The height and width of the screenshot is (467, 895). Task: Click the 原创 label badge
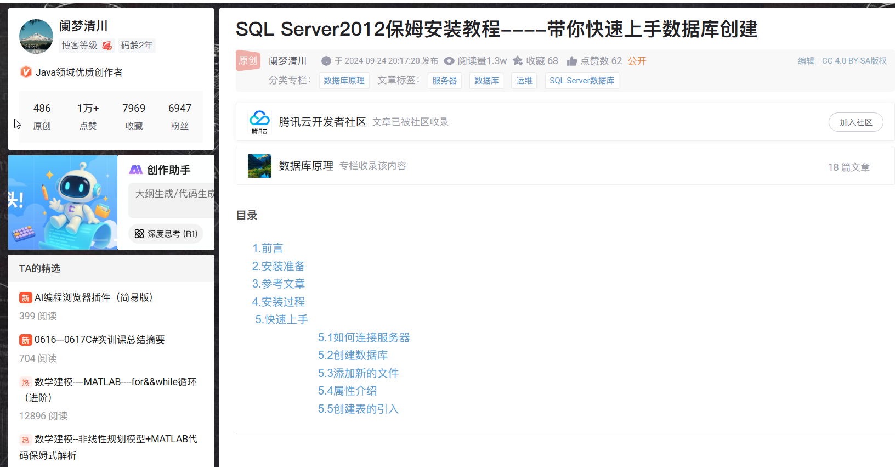pos(248,60)
